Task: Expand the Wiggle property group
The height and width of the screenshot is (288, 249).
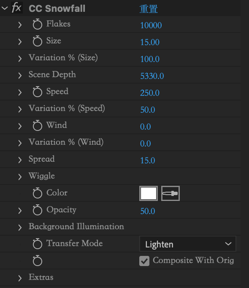Action: point(20,177)
